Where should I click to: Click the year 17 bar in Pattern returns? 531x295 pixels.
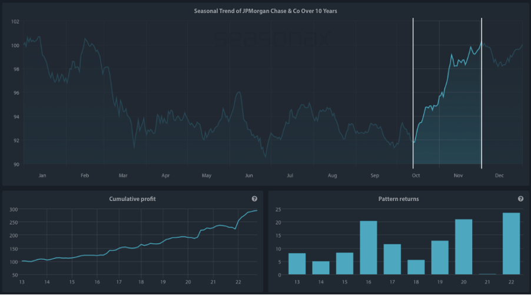(x=392, y=259)
